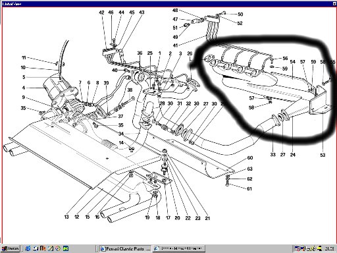The image size is (337, 253).
Task: Open the volume speaker tray icon
Action: [311, 248]
